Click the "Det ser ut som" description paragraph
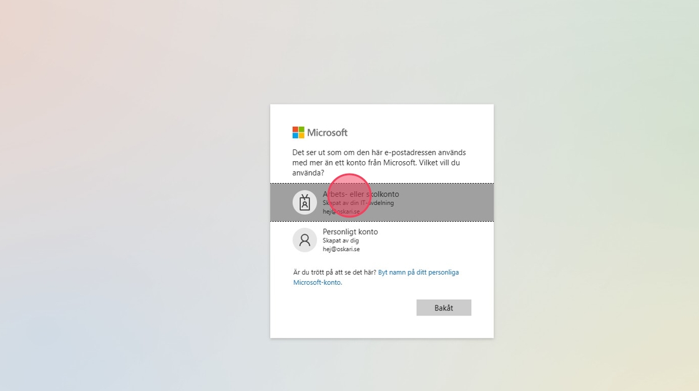This screenshot has width=699, height=391. [379, 162]
